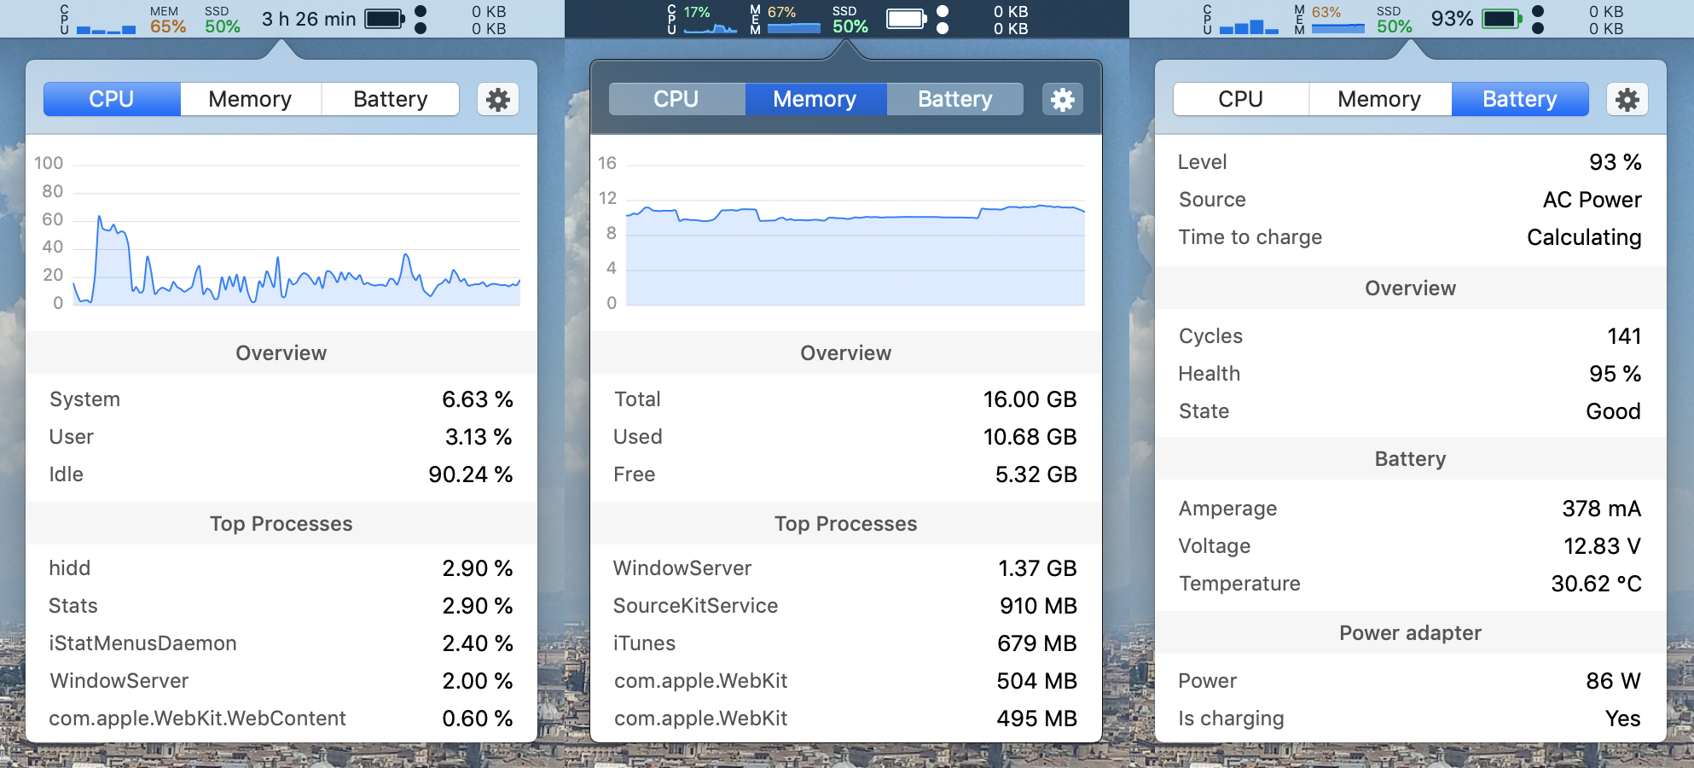
Task: Click the battery icon beside 93%
Action: [1501, 19]
